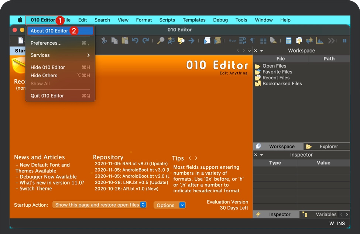Switch to the Workspace bottom tab
The width and height of the screenshot is (360, 234).
tap(278, 147)
